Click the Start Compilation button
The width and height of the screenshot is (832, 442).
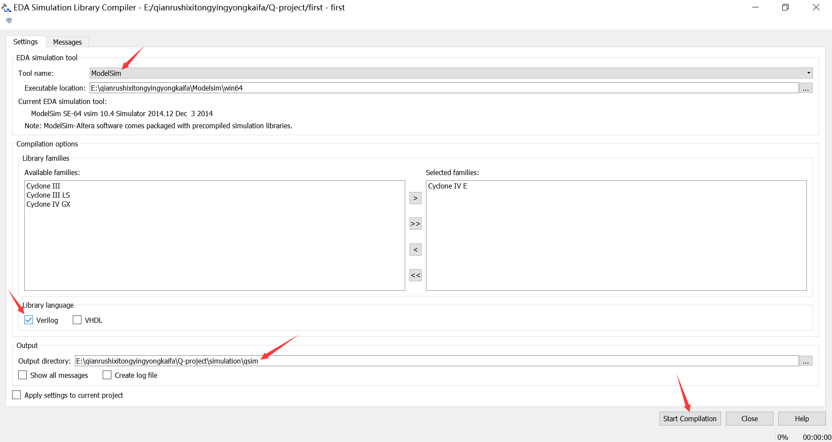(x=690, y=419)
